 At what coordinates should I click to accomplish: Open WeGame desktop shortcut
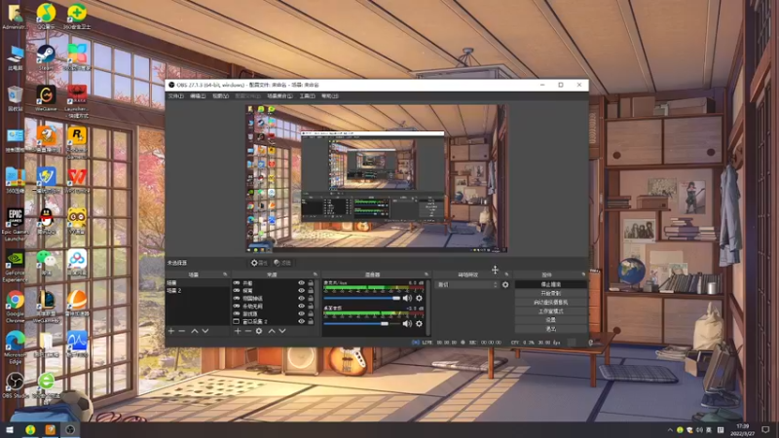coord(46,98)
